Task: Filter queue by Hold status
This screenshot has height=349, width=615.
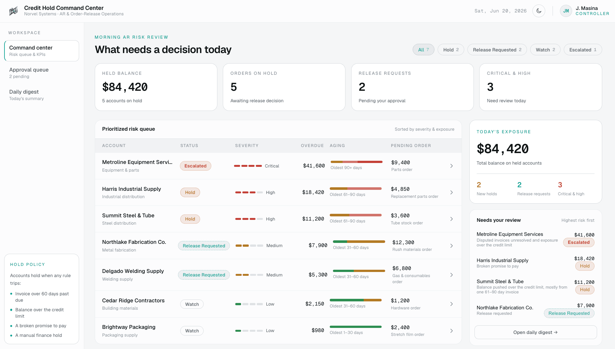Action: coord(451,50)
